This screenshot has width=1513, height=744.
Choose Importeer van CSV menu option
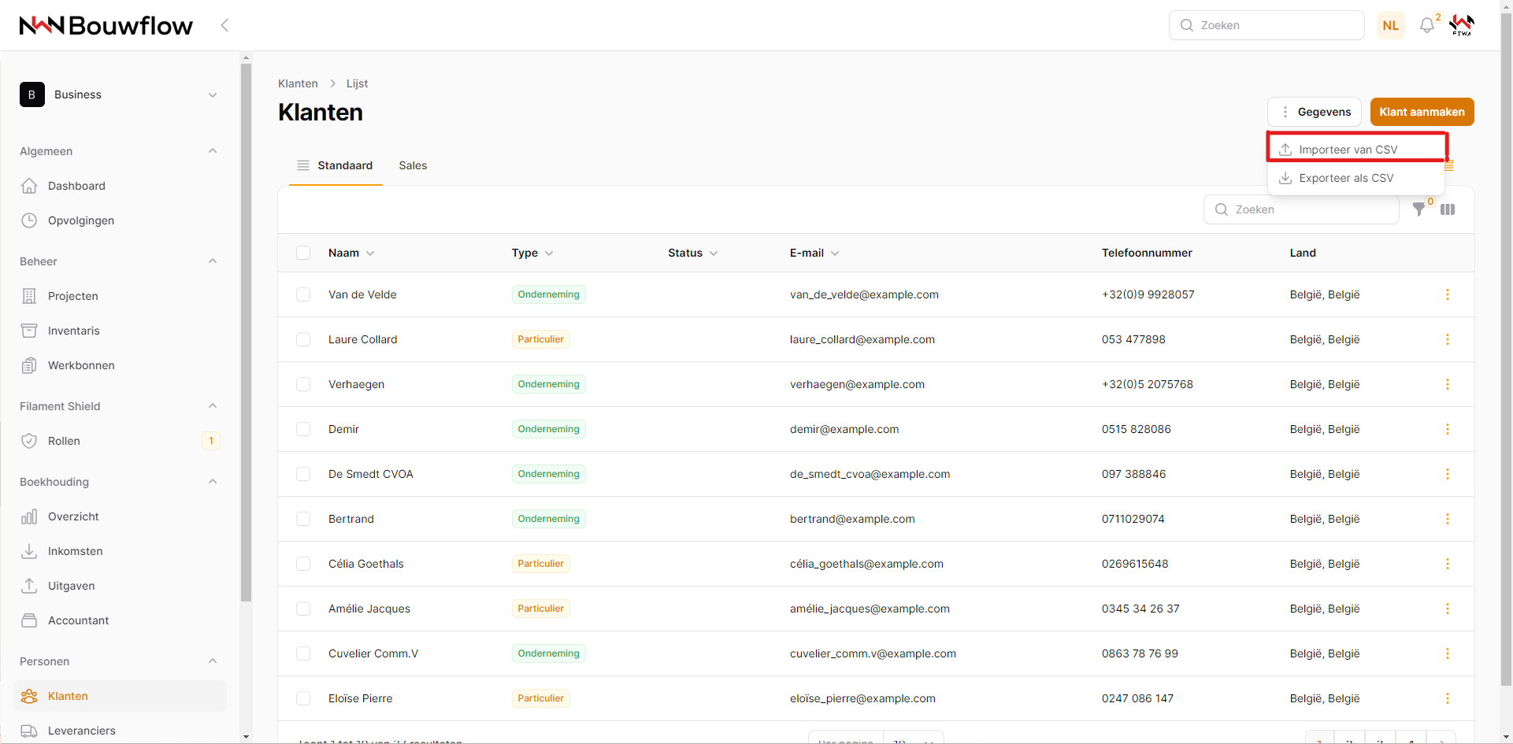tap(1348, 150)
